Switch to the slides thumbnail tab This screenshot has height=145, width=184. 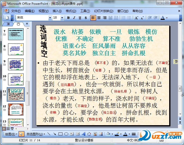18,24
